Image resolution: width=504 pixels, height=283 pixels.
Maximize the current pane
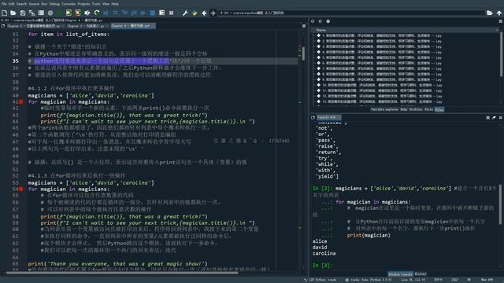click(x=161, y=13)
